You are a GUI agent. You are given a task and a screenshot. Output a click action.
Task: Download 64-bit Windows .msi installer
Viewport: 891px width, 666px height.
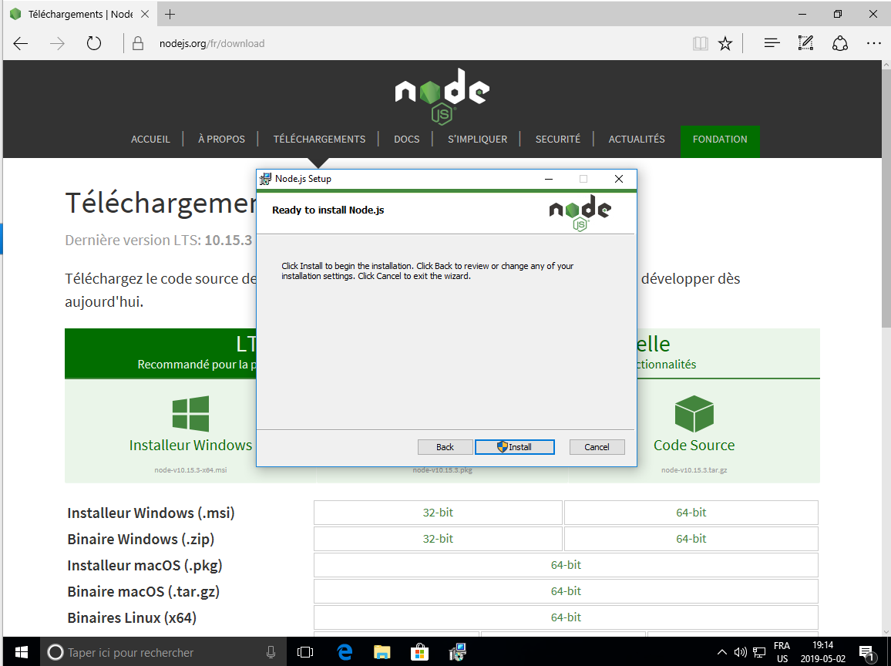coord(691,513)
